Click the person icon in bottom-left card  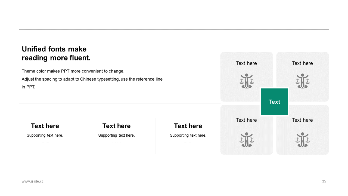click(247, 140)
